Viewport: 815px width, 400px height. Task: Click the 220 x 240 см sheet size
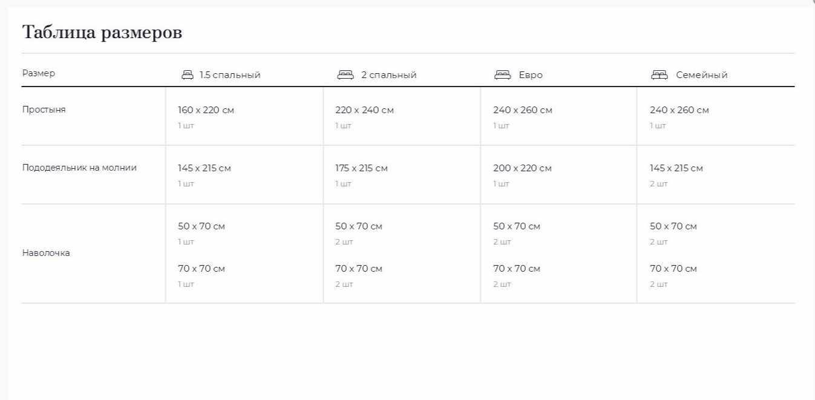tap(364, 110)
